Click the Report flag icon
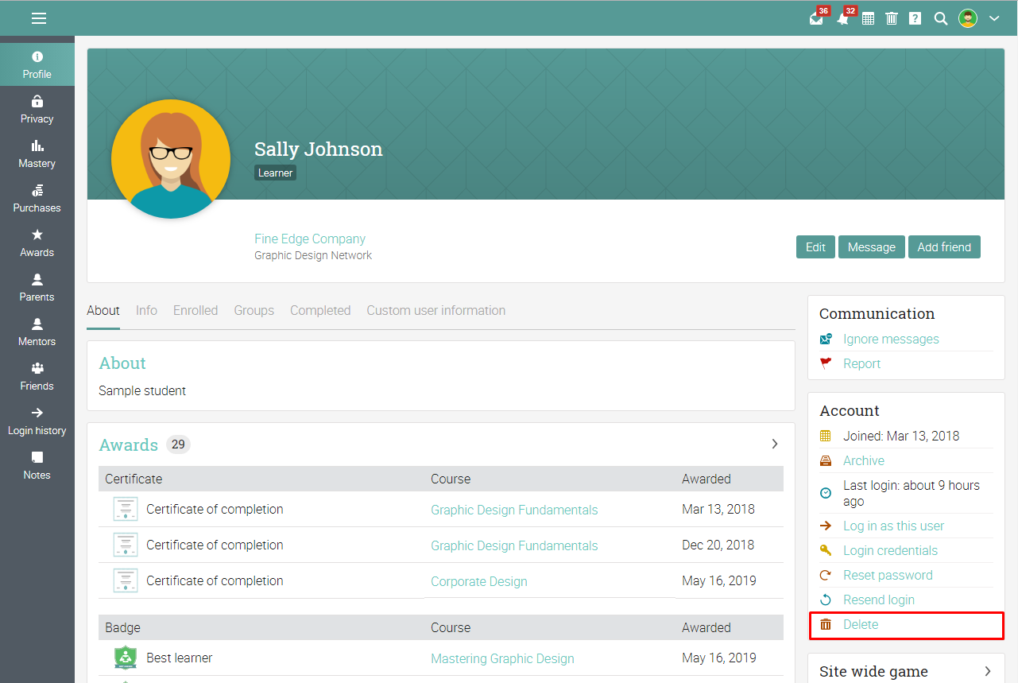The image size is (1018, 683). [x=826, y=363]
